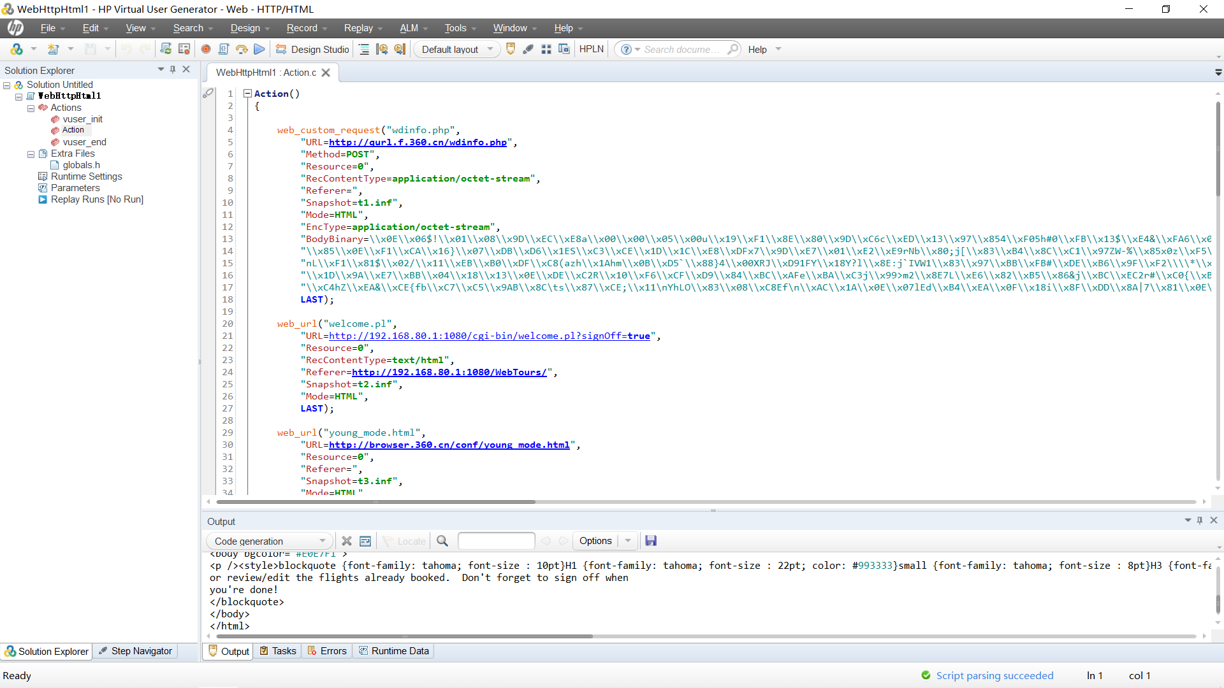This screenshot has height=688, width=1224.
Task: Collapse the Solution Untitled tree node
Action: [7, 85]
